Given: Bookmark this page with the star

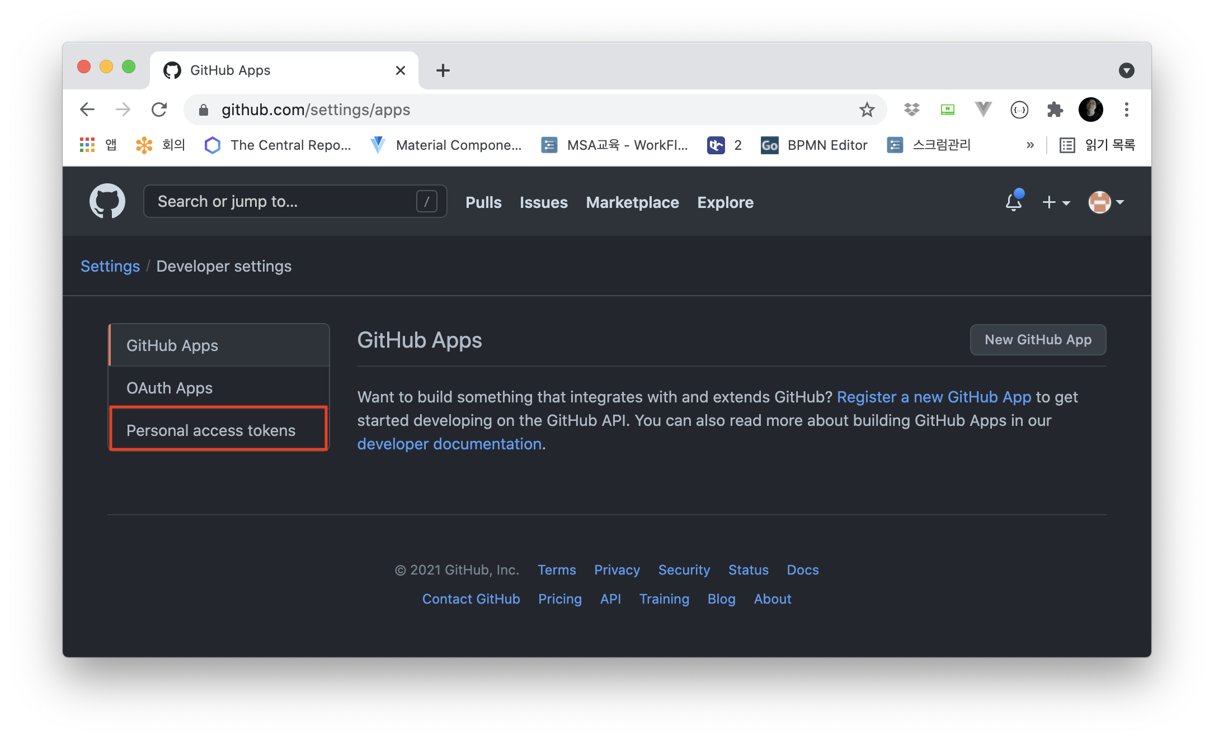Looking at the screenshot, I should (867, 110).
